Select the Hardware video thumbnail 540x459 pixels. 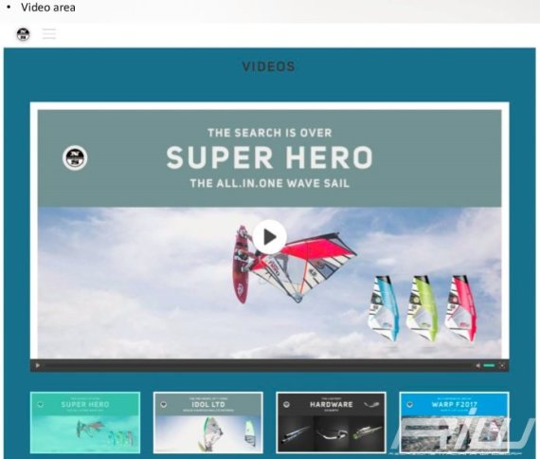331,422
